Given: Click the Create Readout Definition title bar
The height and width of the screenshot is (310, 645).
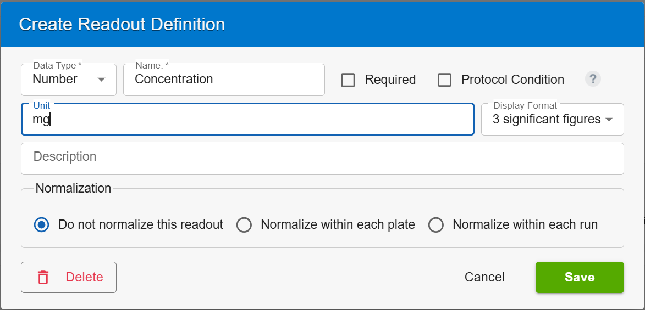Looking at the screenshot, I should click(x=322, y=24).
